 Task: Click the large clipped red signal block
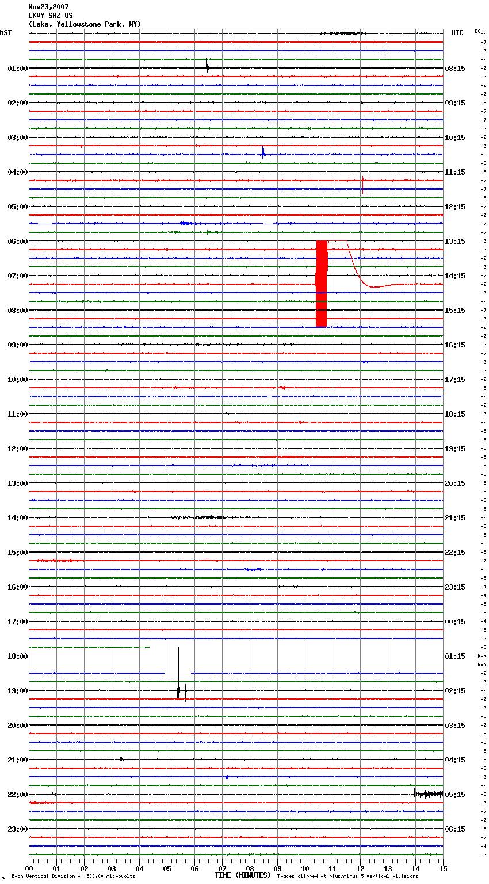[x=322, y=284]
